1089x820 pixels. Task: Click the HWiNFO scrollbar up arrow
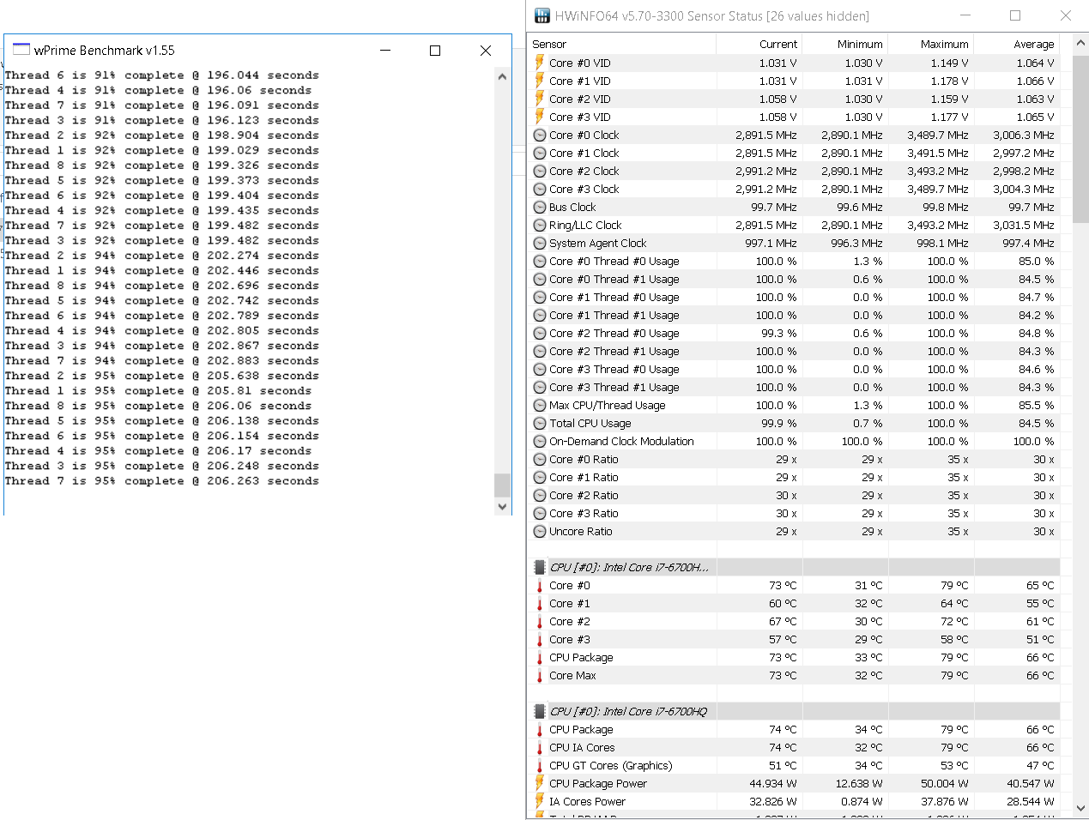coord(1080,42)
